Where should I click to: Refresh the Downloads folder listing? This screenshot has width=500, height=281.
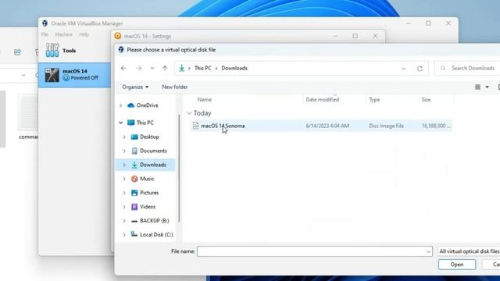click(420, 68)
